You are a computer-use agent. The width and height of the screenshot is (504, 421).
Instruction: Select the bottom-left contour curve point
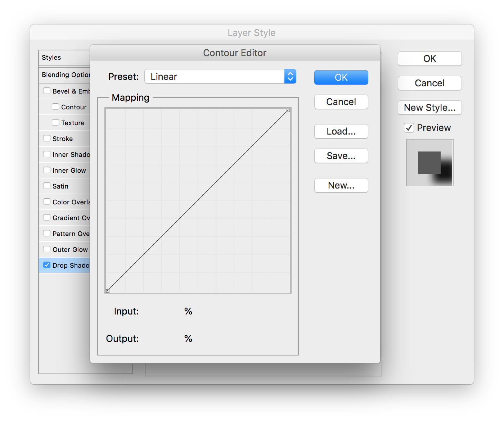tap(108, 291)
